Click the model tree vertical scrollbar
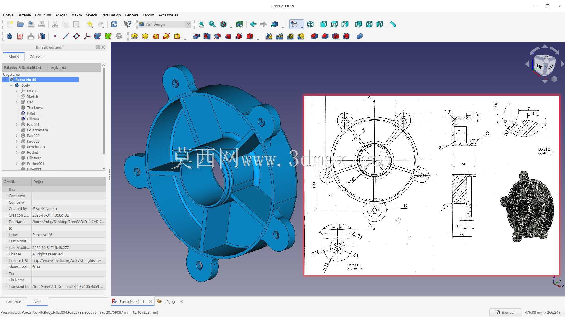Image resolution: width=565 pixels, height=317 pixels. [x=104, y=111]
